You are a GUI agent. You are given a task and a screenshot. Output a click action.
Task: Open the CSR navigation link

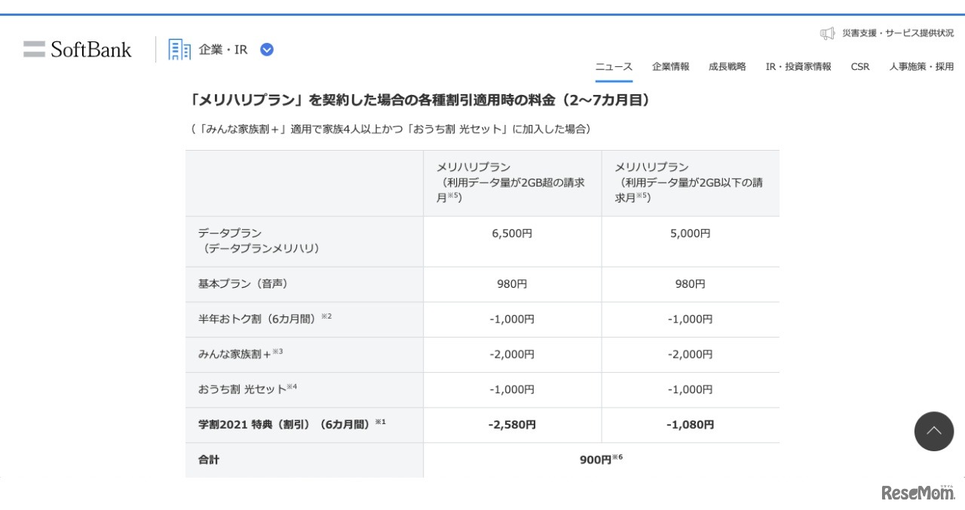tap(859, 66)
